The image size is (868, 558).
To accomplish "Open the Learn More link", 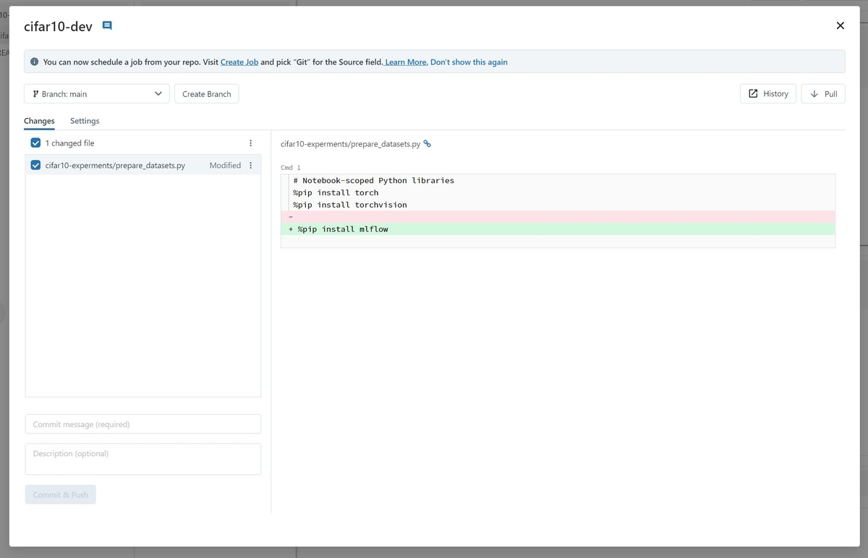I will pos(406,62).
